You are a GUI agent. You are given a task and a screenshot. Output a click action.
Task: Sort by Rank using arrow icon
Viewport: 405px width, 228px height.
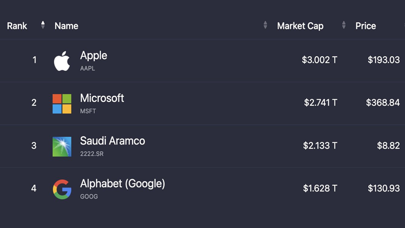pos(43,25)
